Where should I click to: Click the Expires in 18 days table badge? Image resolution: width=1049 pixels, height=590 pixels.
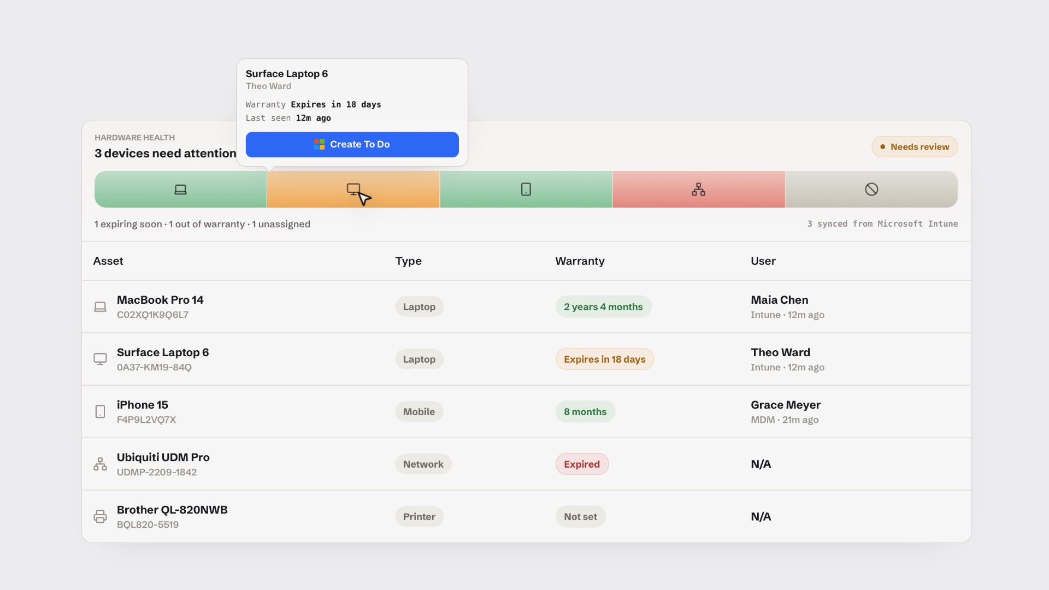605,359
